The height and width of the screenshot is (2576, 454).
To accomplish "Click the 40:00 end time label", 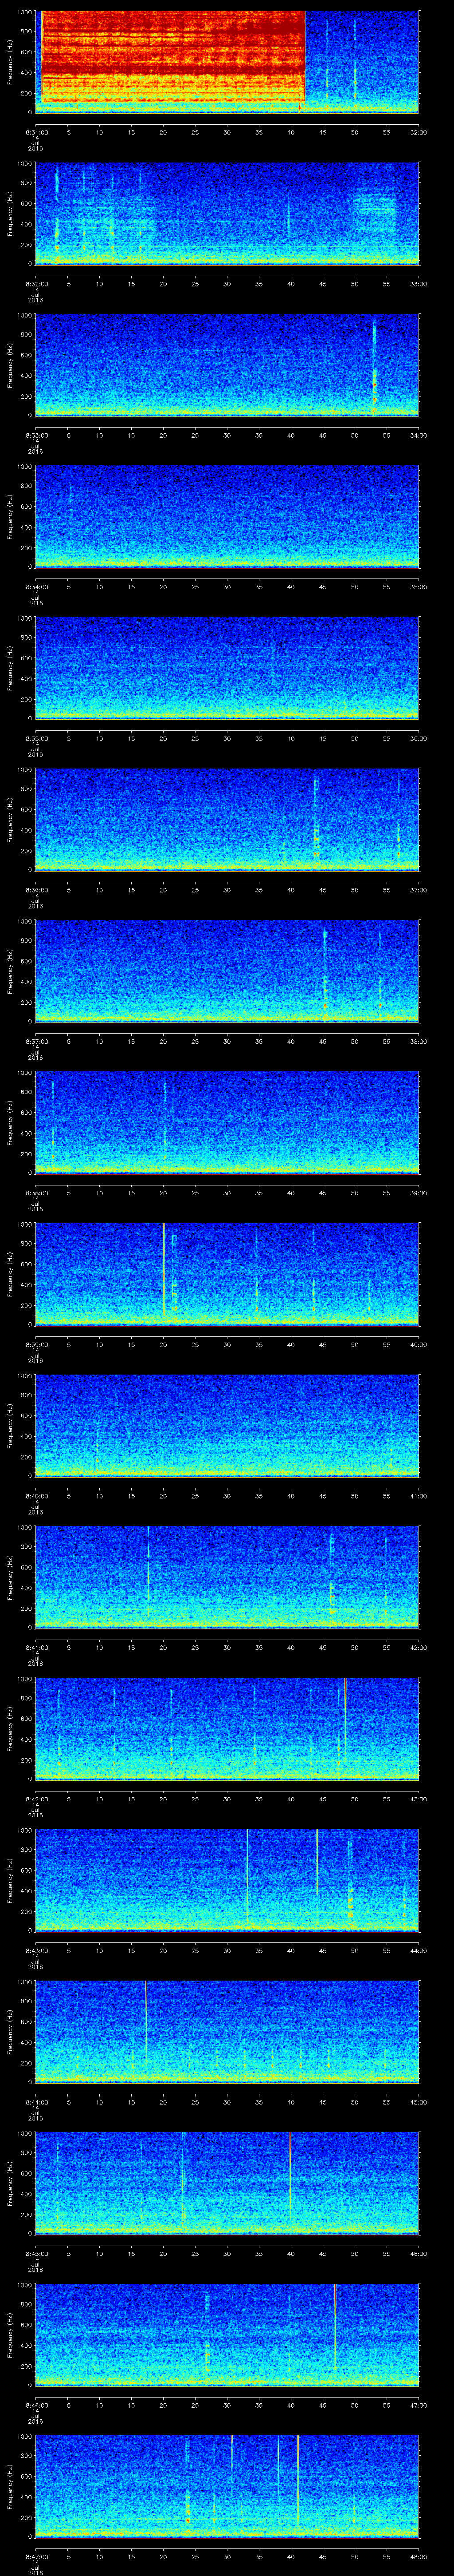I will [x=418, y=1344].
